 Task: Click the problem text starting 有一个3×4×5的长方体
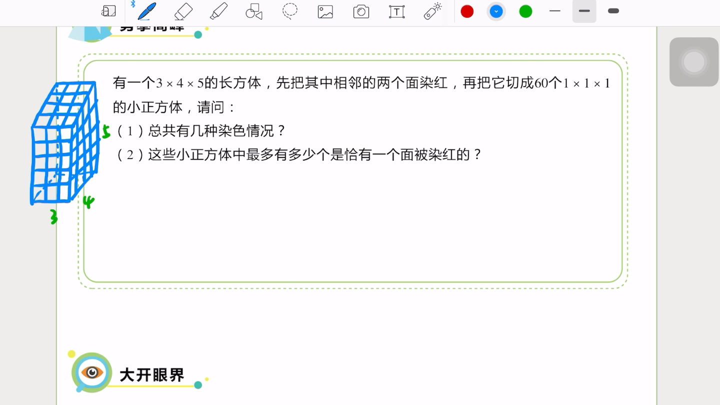361,94
